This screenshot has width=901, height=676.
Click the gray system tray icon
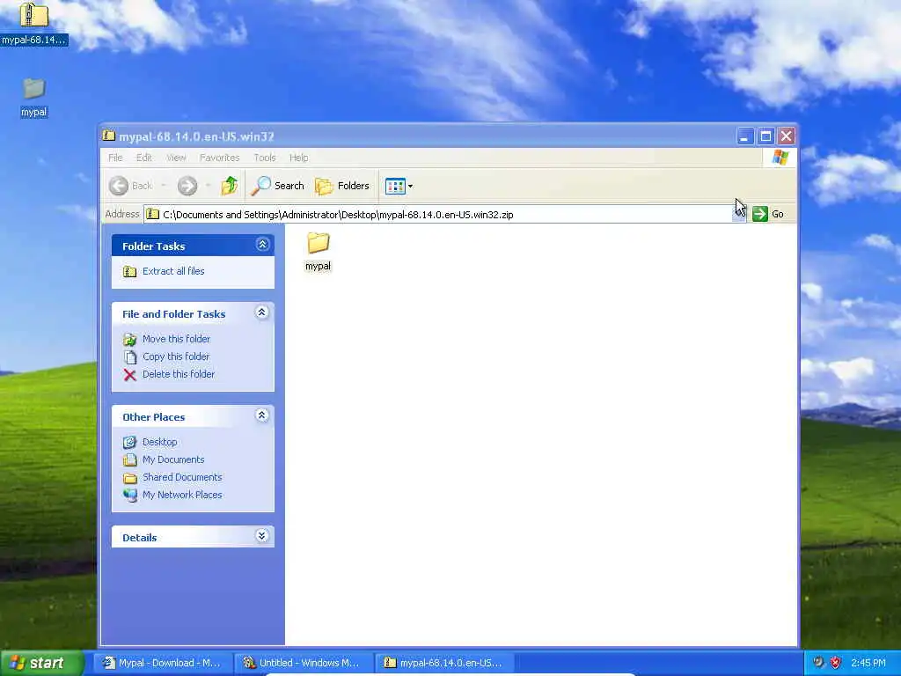818,663
